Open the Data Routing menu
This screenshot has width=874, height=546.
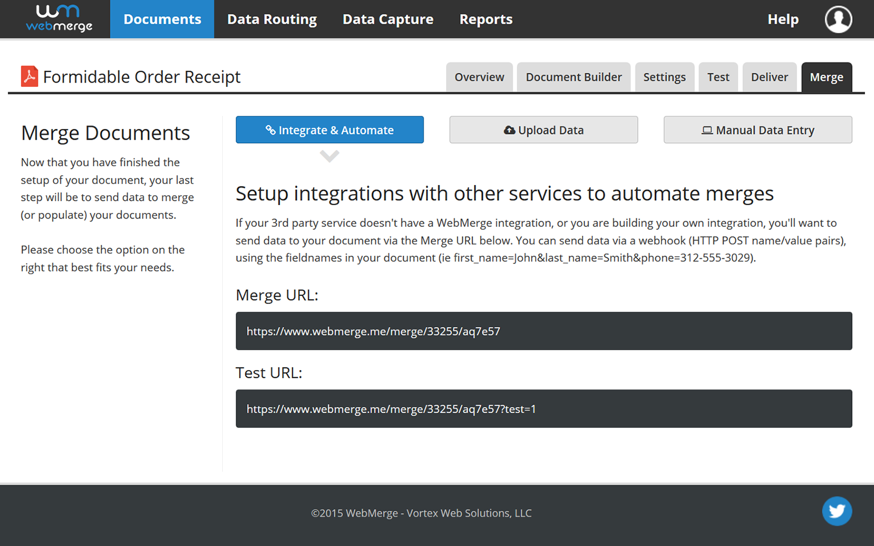click(x=271, y=19)
